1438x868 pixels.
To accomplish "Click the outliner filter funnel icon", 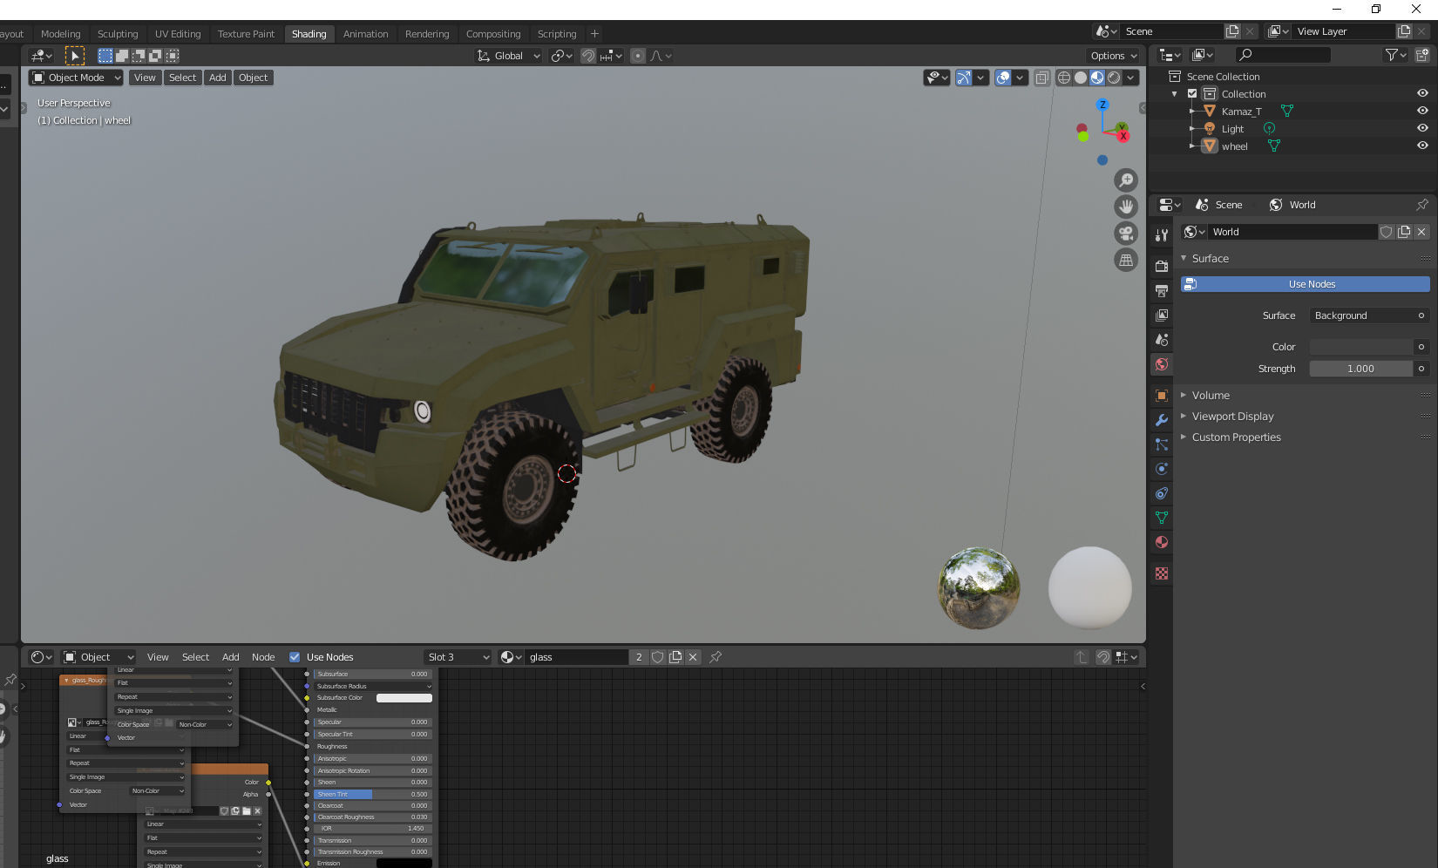I will [x=1391, y=55].
